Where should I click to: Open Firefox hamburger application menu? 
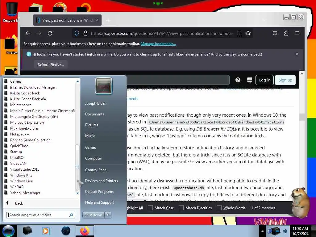(297, 33)
